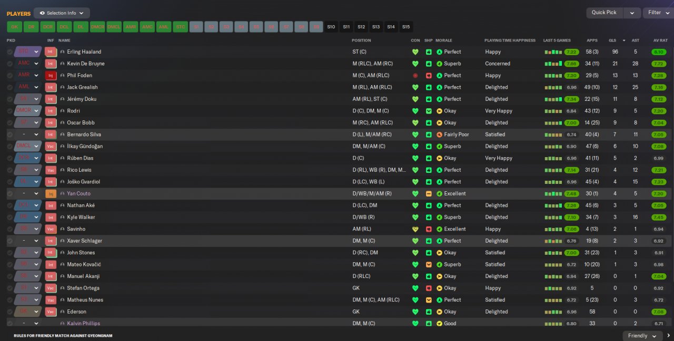Toggle the picked checkmark for Kevin De Bruyne

(x=9, y=64)
